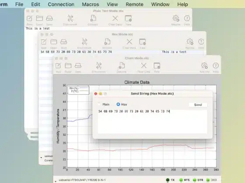Click Open folder icon in Chart Mode window
Image resolution: width=245 pixels, height=183 pixels.
coord(68,65)
